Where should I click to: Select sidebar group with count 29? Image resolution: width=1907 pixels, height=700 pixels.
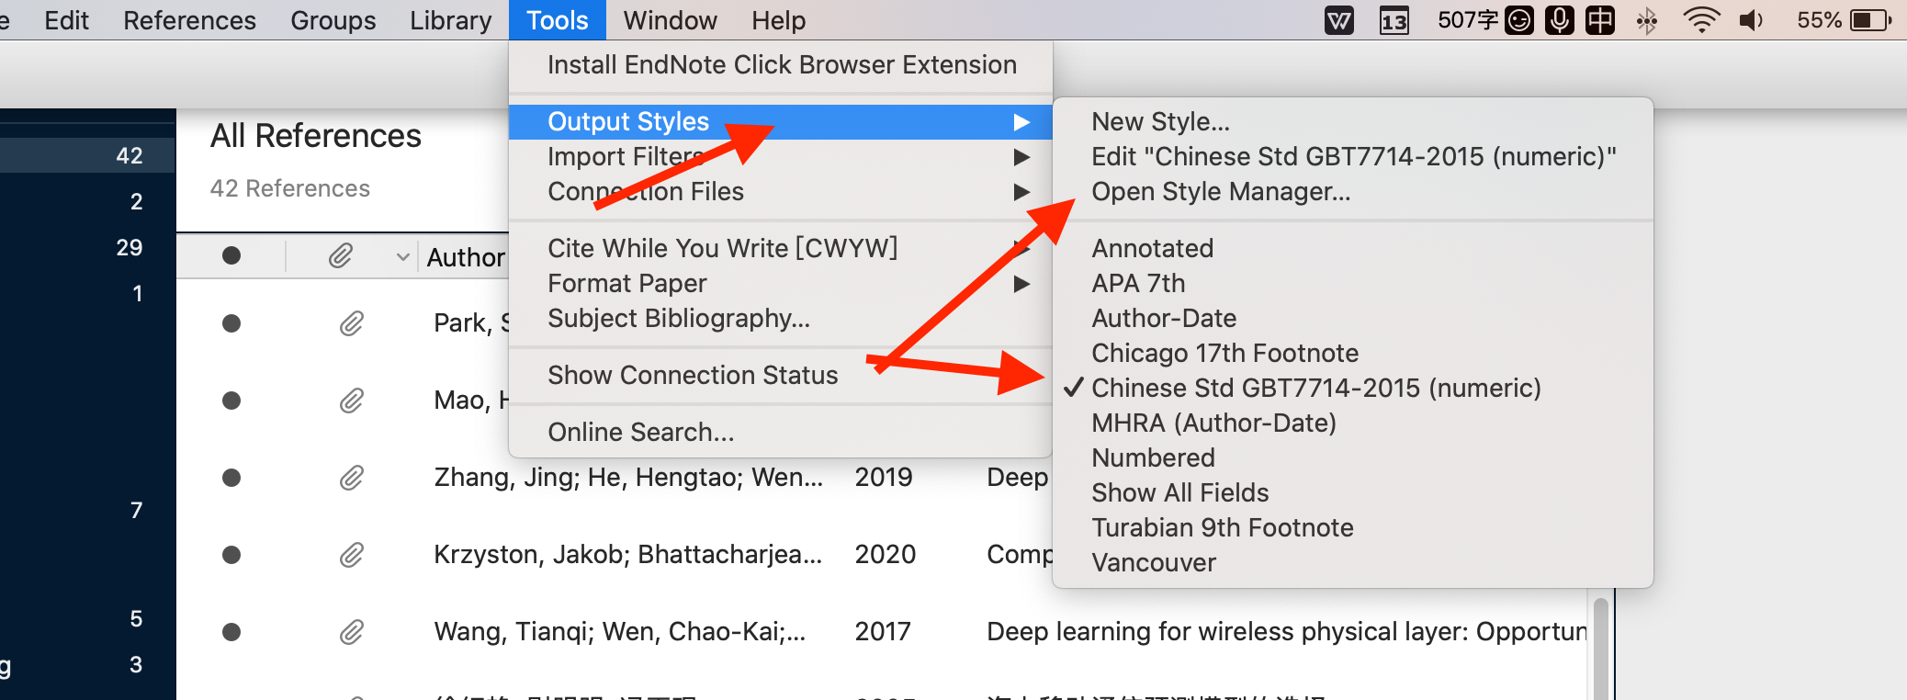tap(87, 247)
